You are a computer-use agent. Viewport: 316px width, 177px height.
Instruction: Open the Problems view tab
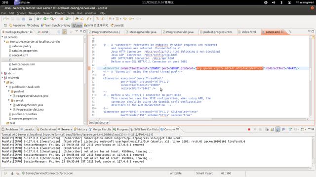point(10,129)
